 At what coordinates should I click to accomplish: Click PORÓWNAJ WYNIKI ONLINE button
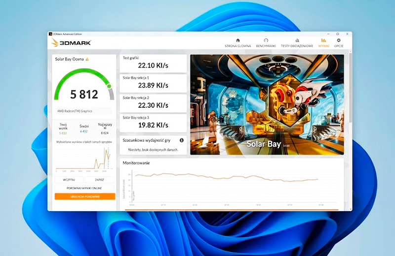(x=84, y=188)
